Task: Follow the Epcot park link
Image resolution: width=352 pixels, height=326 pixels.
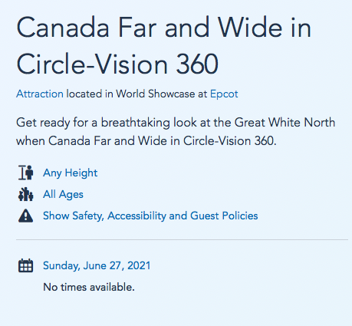Action: pos(224,94)
